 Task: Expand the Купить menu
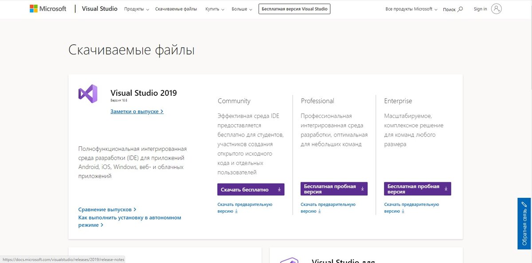click(215, 9)
